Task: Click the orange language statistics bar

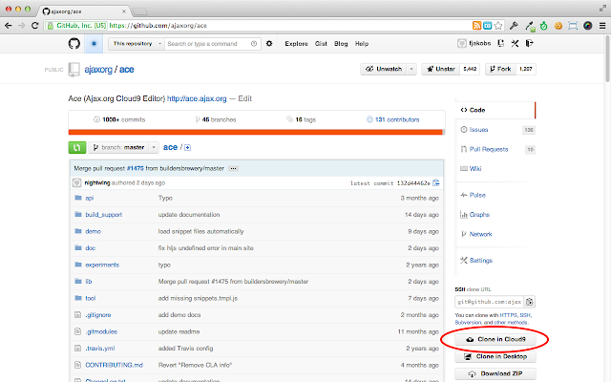Action: 257,133
